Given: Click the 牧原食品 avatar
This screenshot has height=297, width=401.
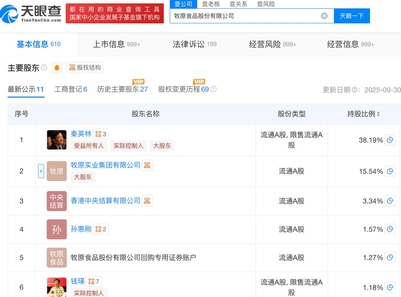Looking at the screenshot, I should (x=56, y=258).
